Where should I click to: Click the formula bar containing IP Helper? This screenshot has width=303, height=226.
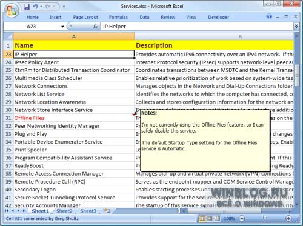(x=197, y=27)
